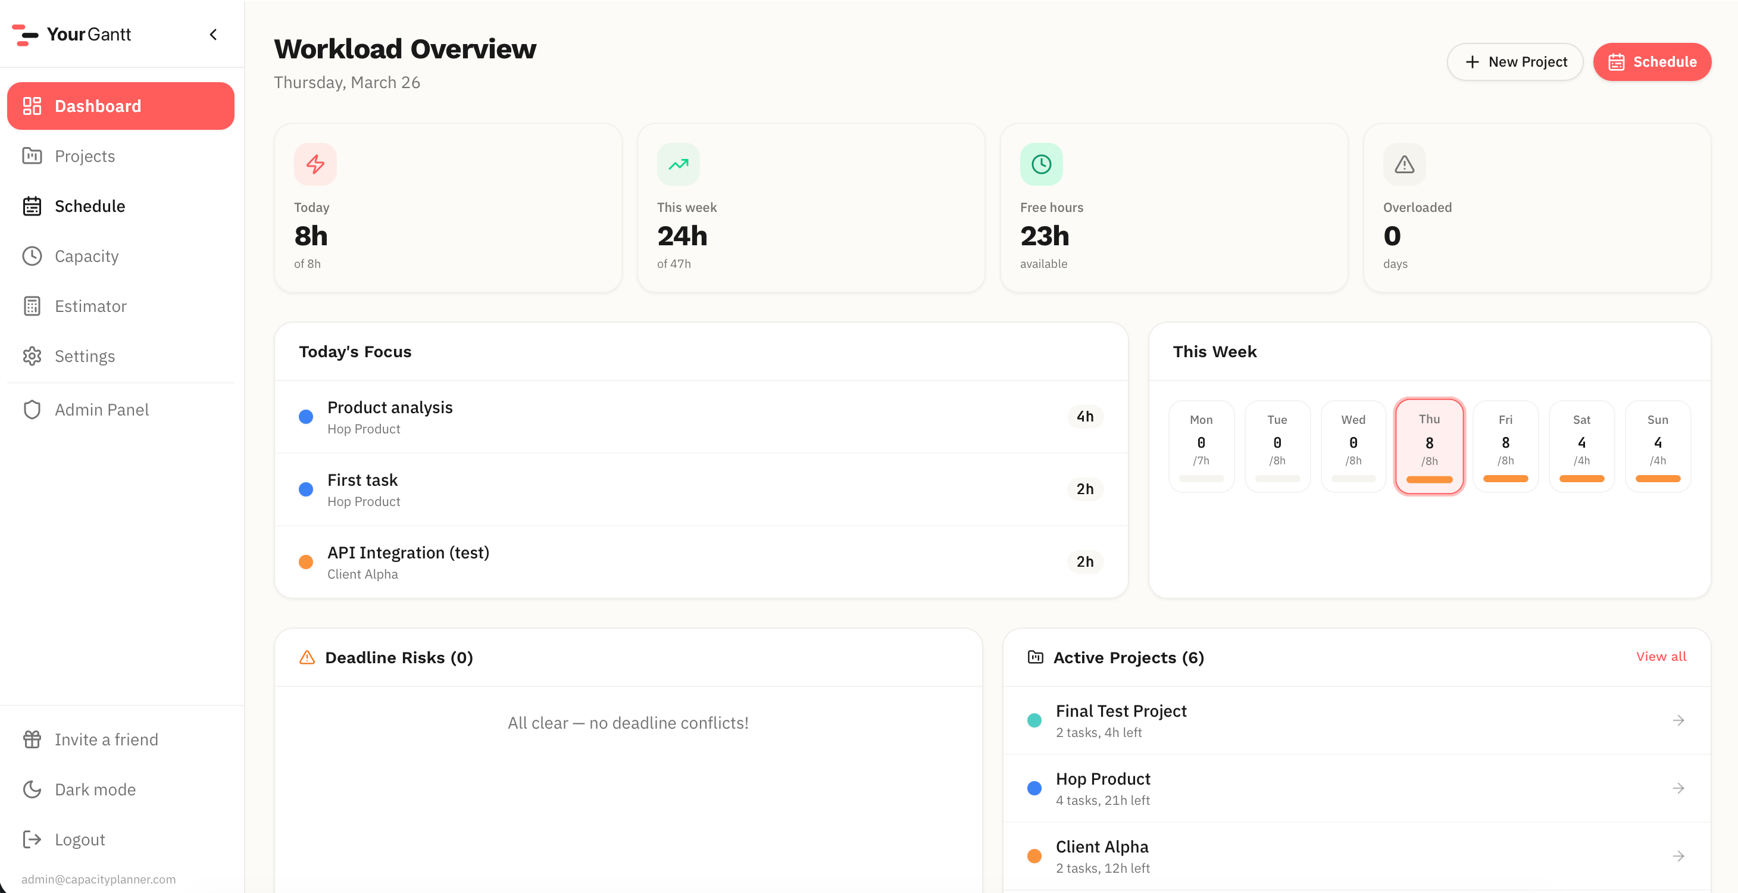Click the Invite a friend gift icon

pos(32,739)
